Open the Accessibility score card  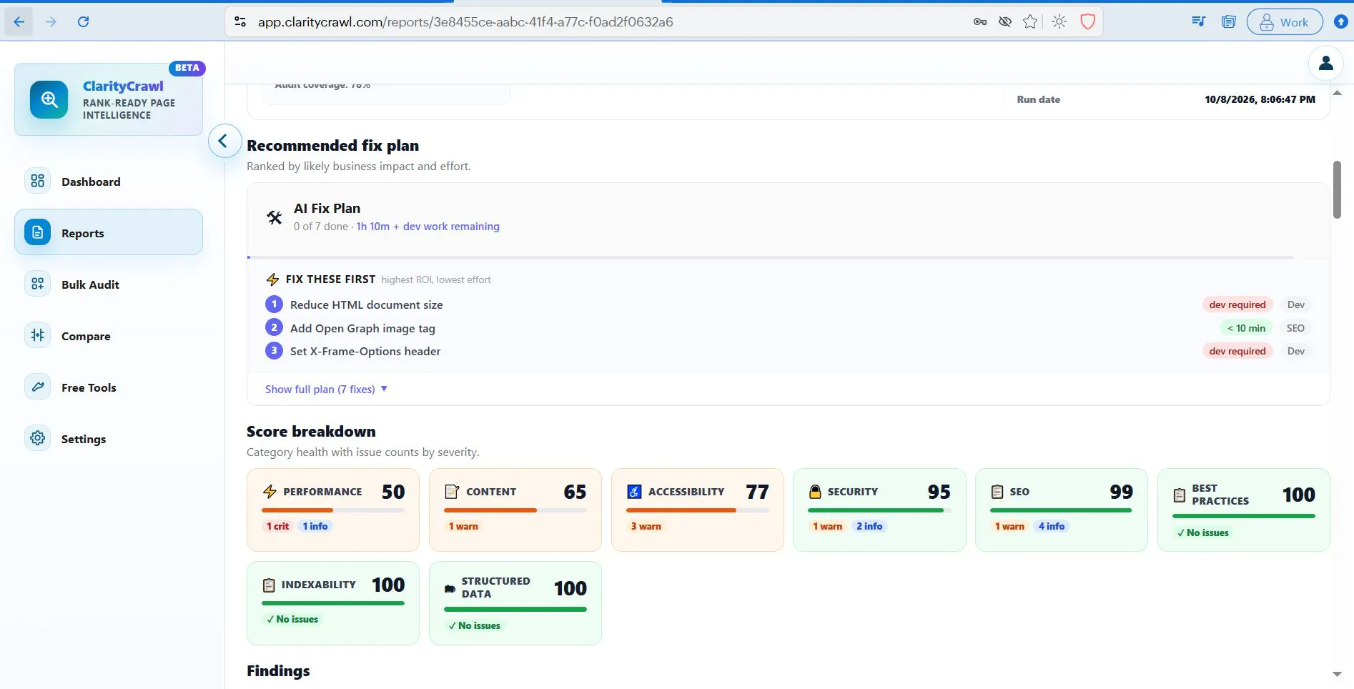[x=698, y=510]
